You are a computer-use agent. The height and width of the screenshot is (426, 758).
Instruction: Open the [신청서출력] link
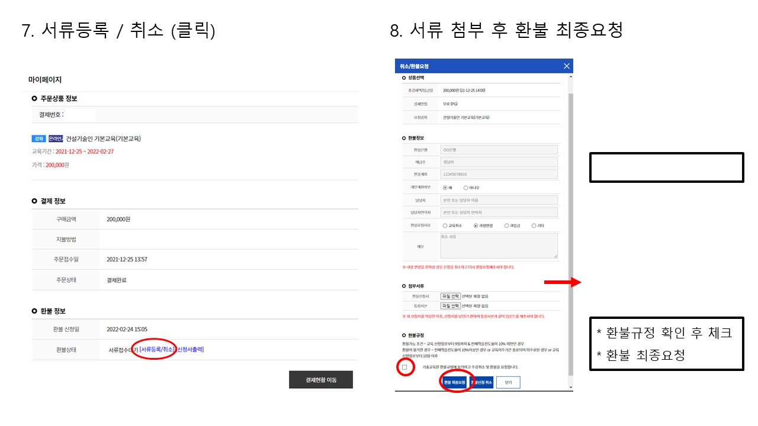190,350
